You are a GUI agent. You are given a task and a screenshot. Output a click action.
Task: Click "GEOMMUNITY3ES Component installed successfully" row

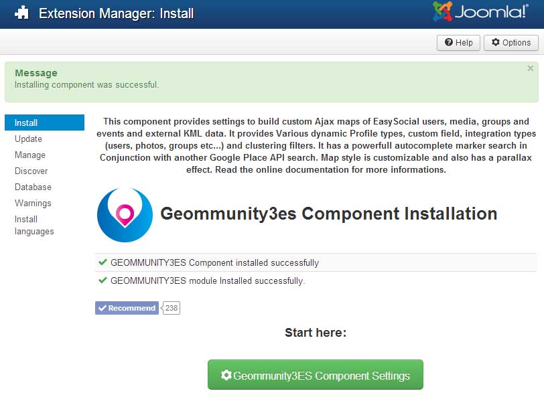[x=316, y=262]
